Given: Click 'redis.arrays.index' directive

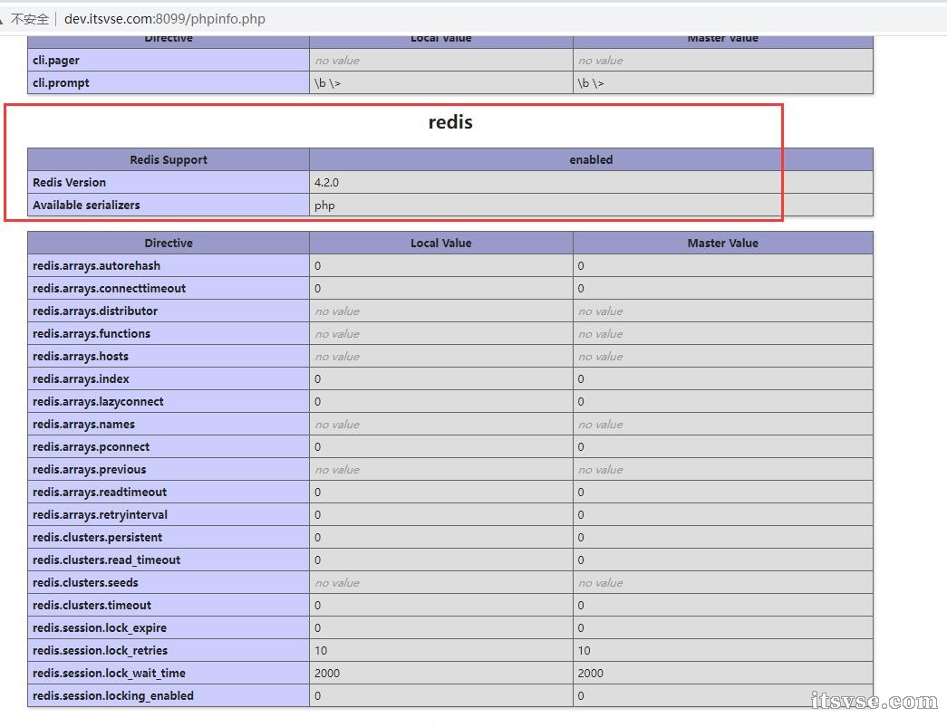Looking at the screenshot, I should (169, 378).
